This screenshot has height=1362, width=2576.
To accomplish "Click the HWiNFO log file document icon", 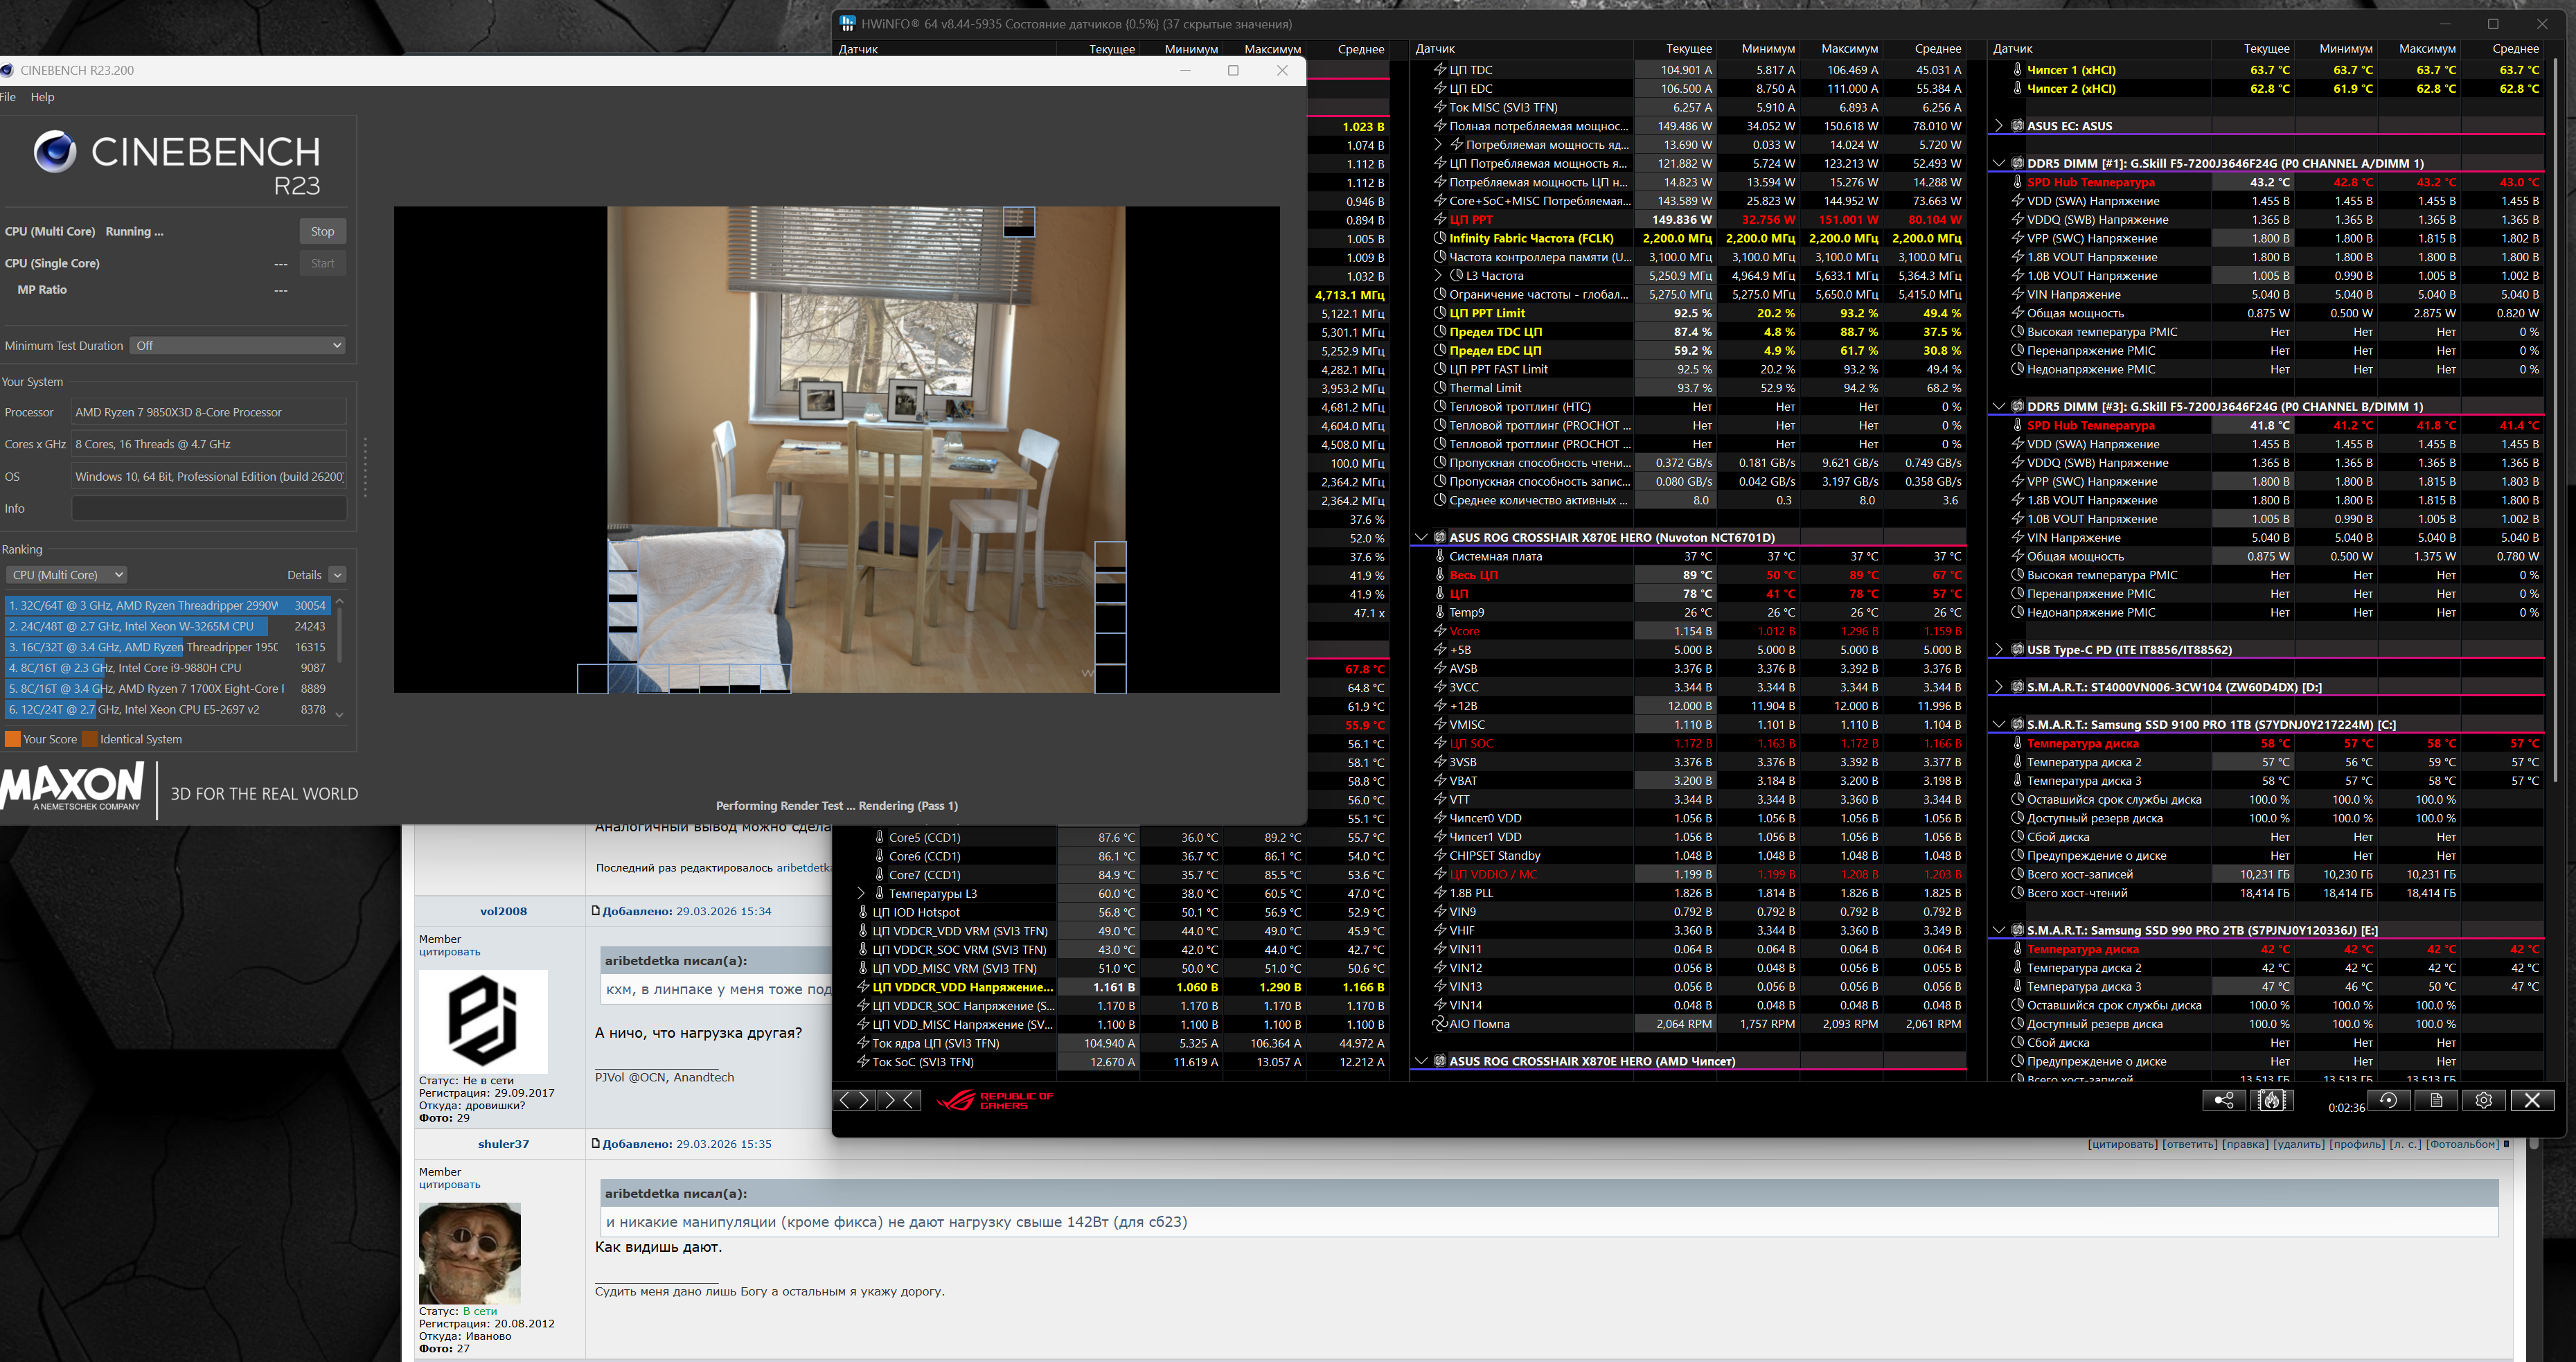I will (x=2436, y=1100).
